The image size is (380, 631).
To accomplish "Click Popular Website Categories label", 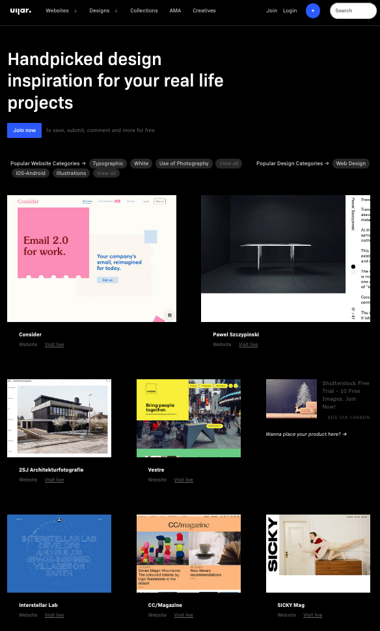I will (48, 163).
